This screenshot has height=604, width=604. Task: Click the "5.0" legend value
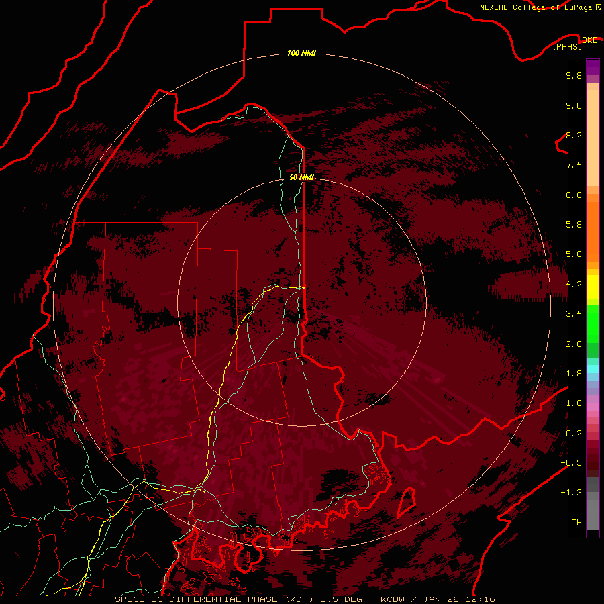[x=574, y=254]
